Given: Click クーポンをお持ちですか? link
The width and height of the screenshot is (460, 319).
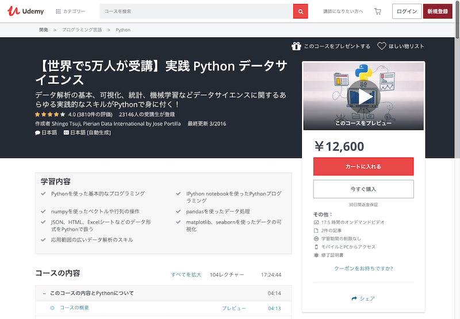Looking at the screenshot, I should tap(363, 268).
